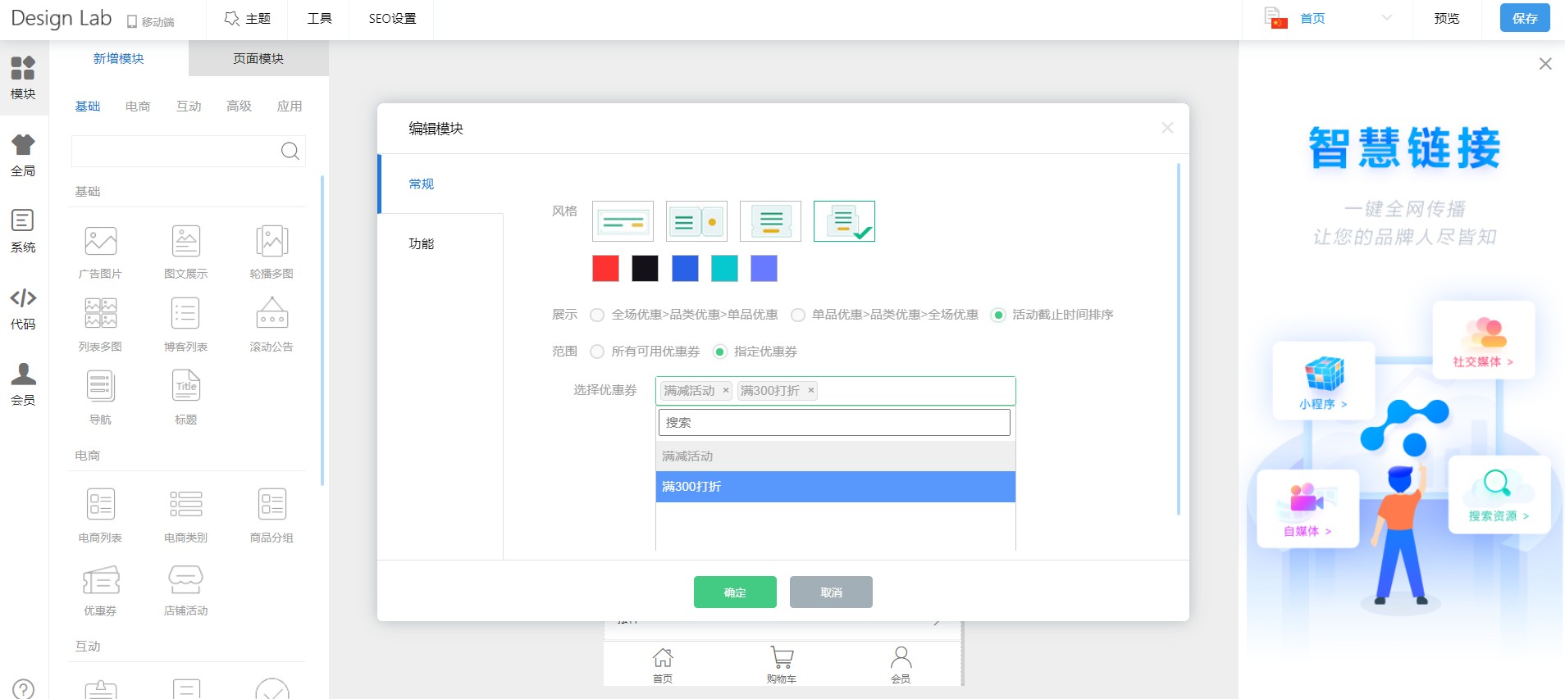Add the 列表多图 module
Viewport: 1565px width, 699px height.
pyautogui.click(x=100, y=325)
